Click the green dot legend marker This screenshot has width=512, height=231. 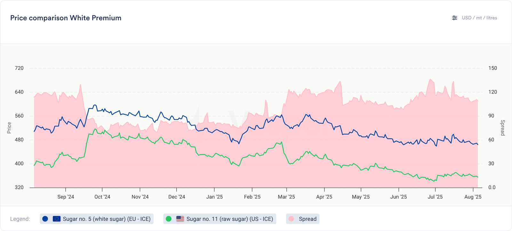click(x=169, y=219)
